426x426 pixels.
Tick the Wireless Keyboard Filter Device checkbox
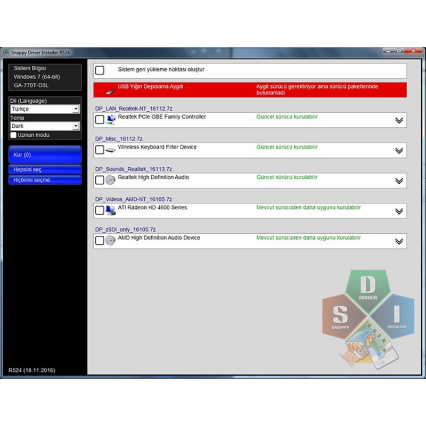(x=100, y=150)
